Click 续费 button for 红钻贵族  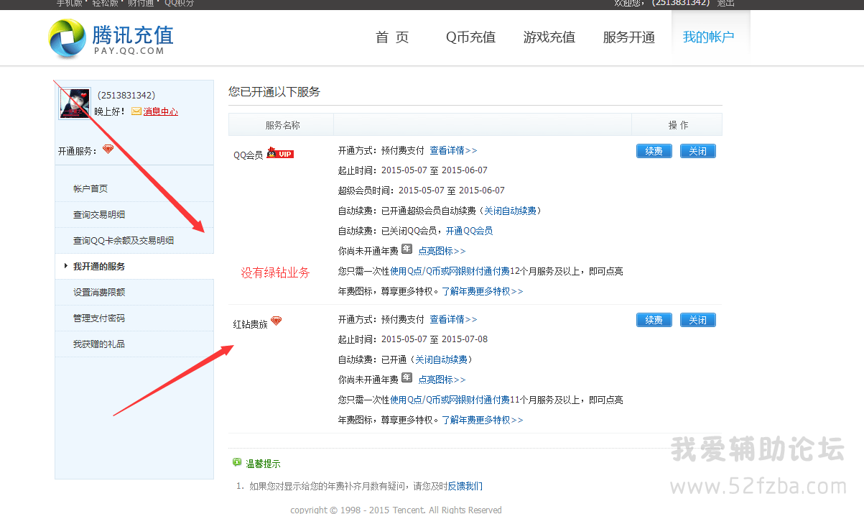point(654,320)
